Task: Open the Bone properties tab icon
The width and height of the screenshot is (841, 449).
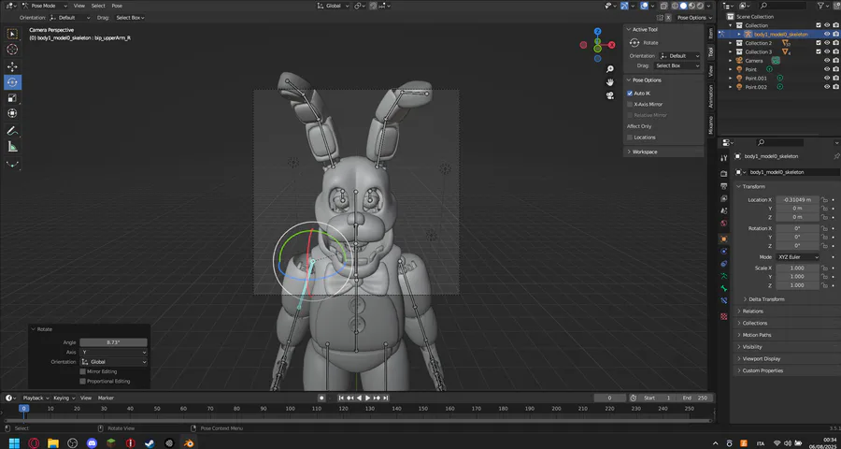Action: pyautogui.click(x=723, y=288)
